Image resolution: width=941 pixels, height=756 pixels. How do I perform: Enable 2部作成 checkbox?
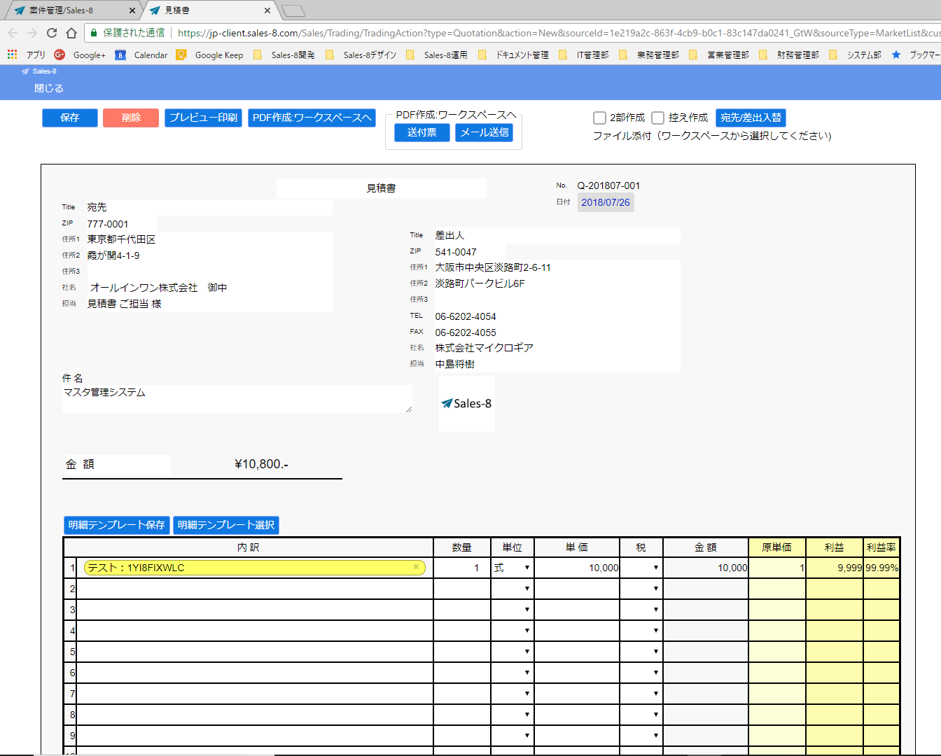tap(599, 118)
